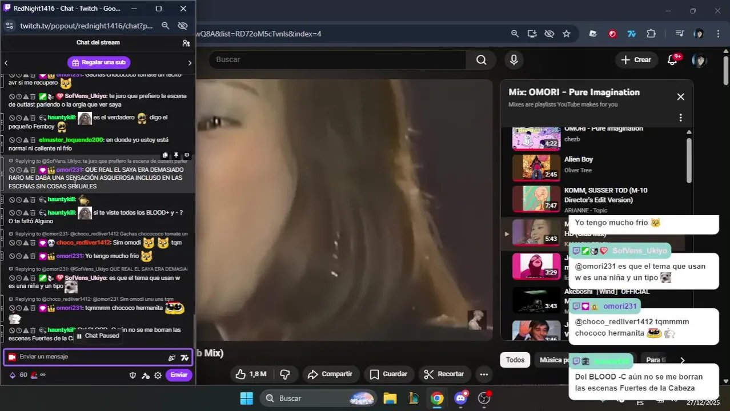This screenshot has width=730, height=411.
Task: Click the red camera icon in chat input
Action: point(11,357)
